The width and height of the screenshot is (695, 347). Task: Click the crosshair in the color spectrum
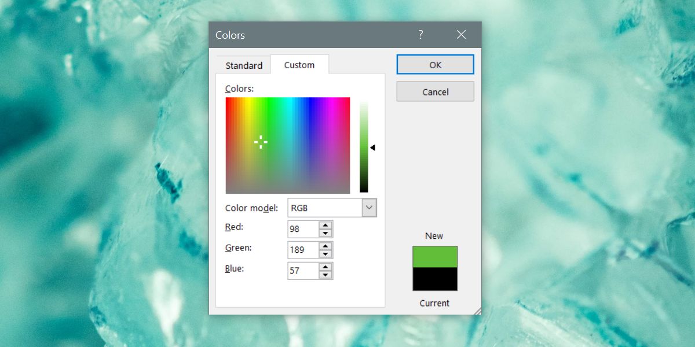[x=261, y=142]
